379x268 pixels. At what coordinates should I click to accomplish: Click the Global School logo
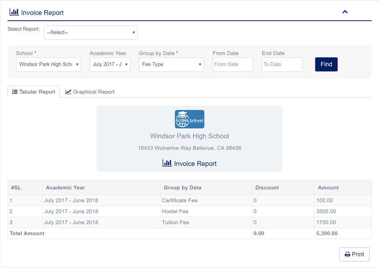coord(189,119)
